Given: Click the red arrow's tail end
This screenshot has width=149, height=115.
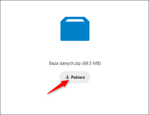Looking at the screenshot, I should (x=48, y=93).
